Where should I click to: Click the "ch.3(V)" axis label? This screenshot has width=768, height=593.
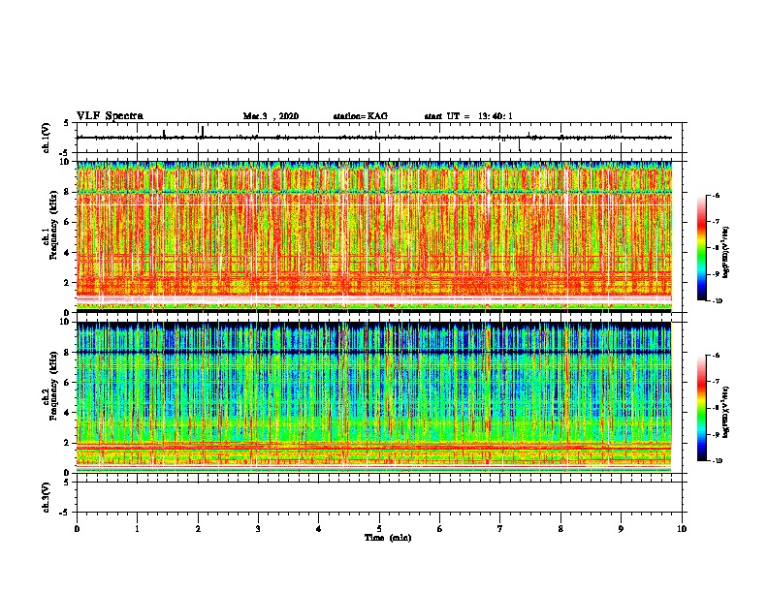pyautogui.click(x=46, y=497)
